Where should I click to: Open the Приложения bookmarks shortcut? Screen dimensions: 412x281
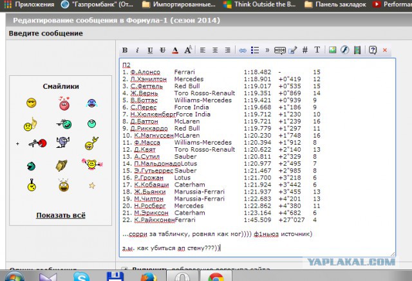coord(29,5)
